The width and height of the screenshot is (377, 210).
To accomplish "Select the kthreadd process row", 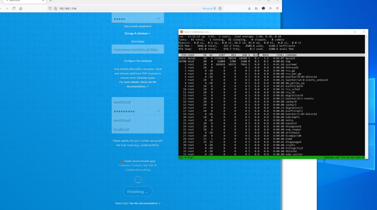I will tap(272, 68).
